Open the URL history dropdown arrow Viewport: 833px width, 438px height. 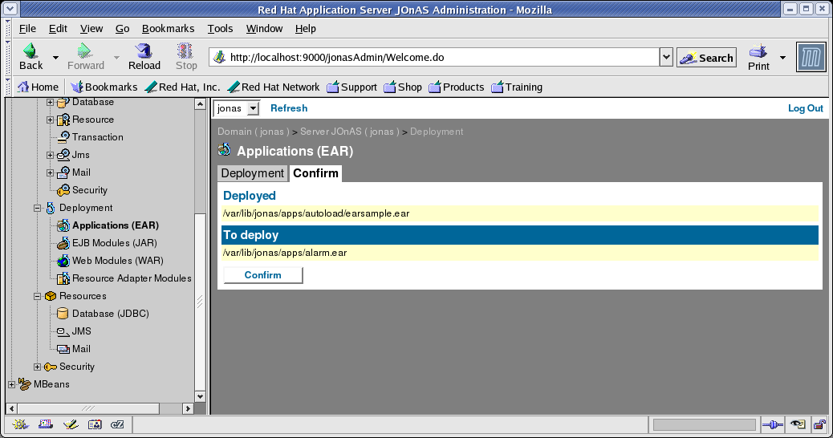click(x=666, y=57)
